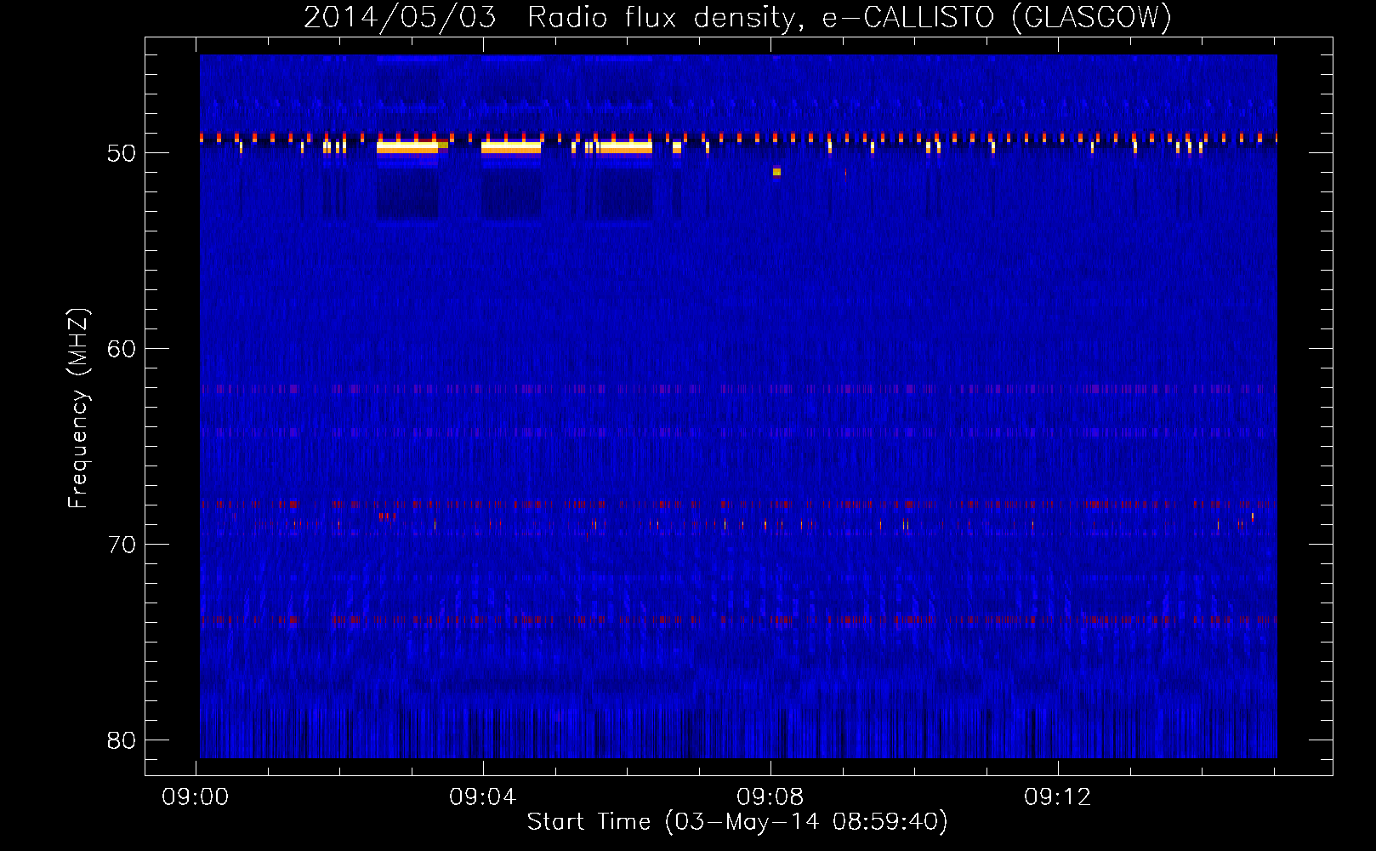This screenshot has width=1376, height=851.
Task: Click the isolated yellow burst near 51 MHz
Action: pos(776,172)
